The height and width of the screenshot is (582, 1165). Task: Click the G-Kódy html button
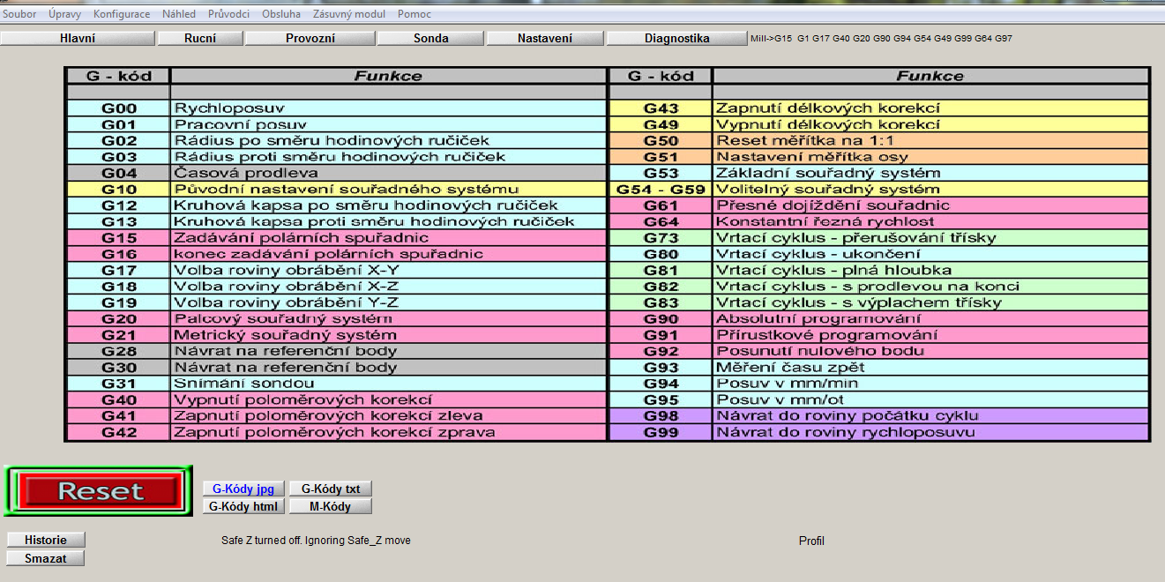click(x=243, y=506)
